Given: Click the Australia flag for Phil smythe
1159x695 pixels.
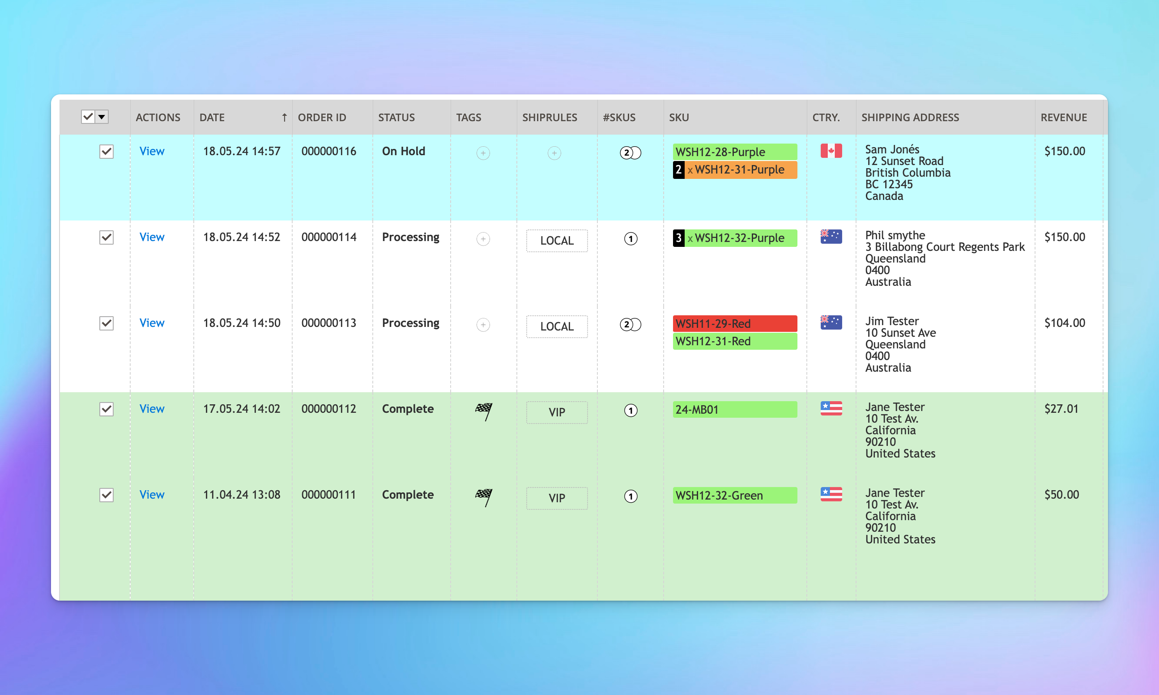Looking at the screenshot, I should pyautogui.click(x=831, y=237).
